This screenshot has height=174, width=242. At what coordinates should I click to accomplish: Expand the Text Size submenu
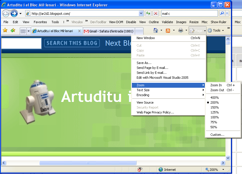pyautogui.click(x=169, y=90)
